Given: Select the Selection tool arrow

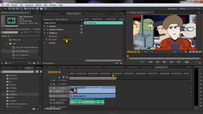Looking at the screenshot, I should click(x=5, y=9).
